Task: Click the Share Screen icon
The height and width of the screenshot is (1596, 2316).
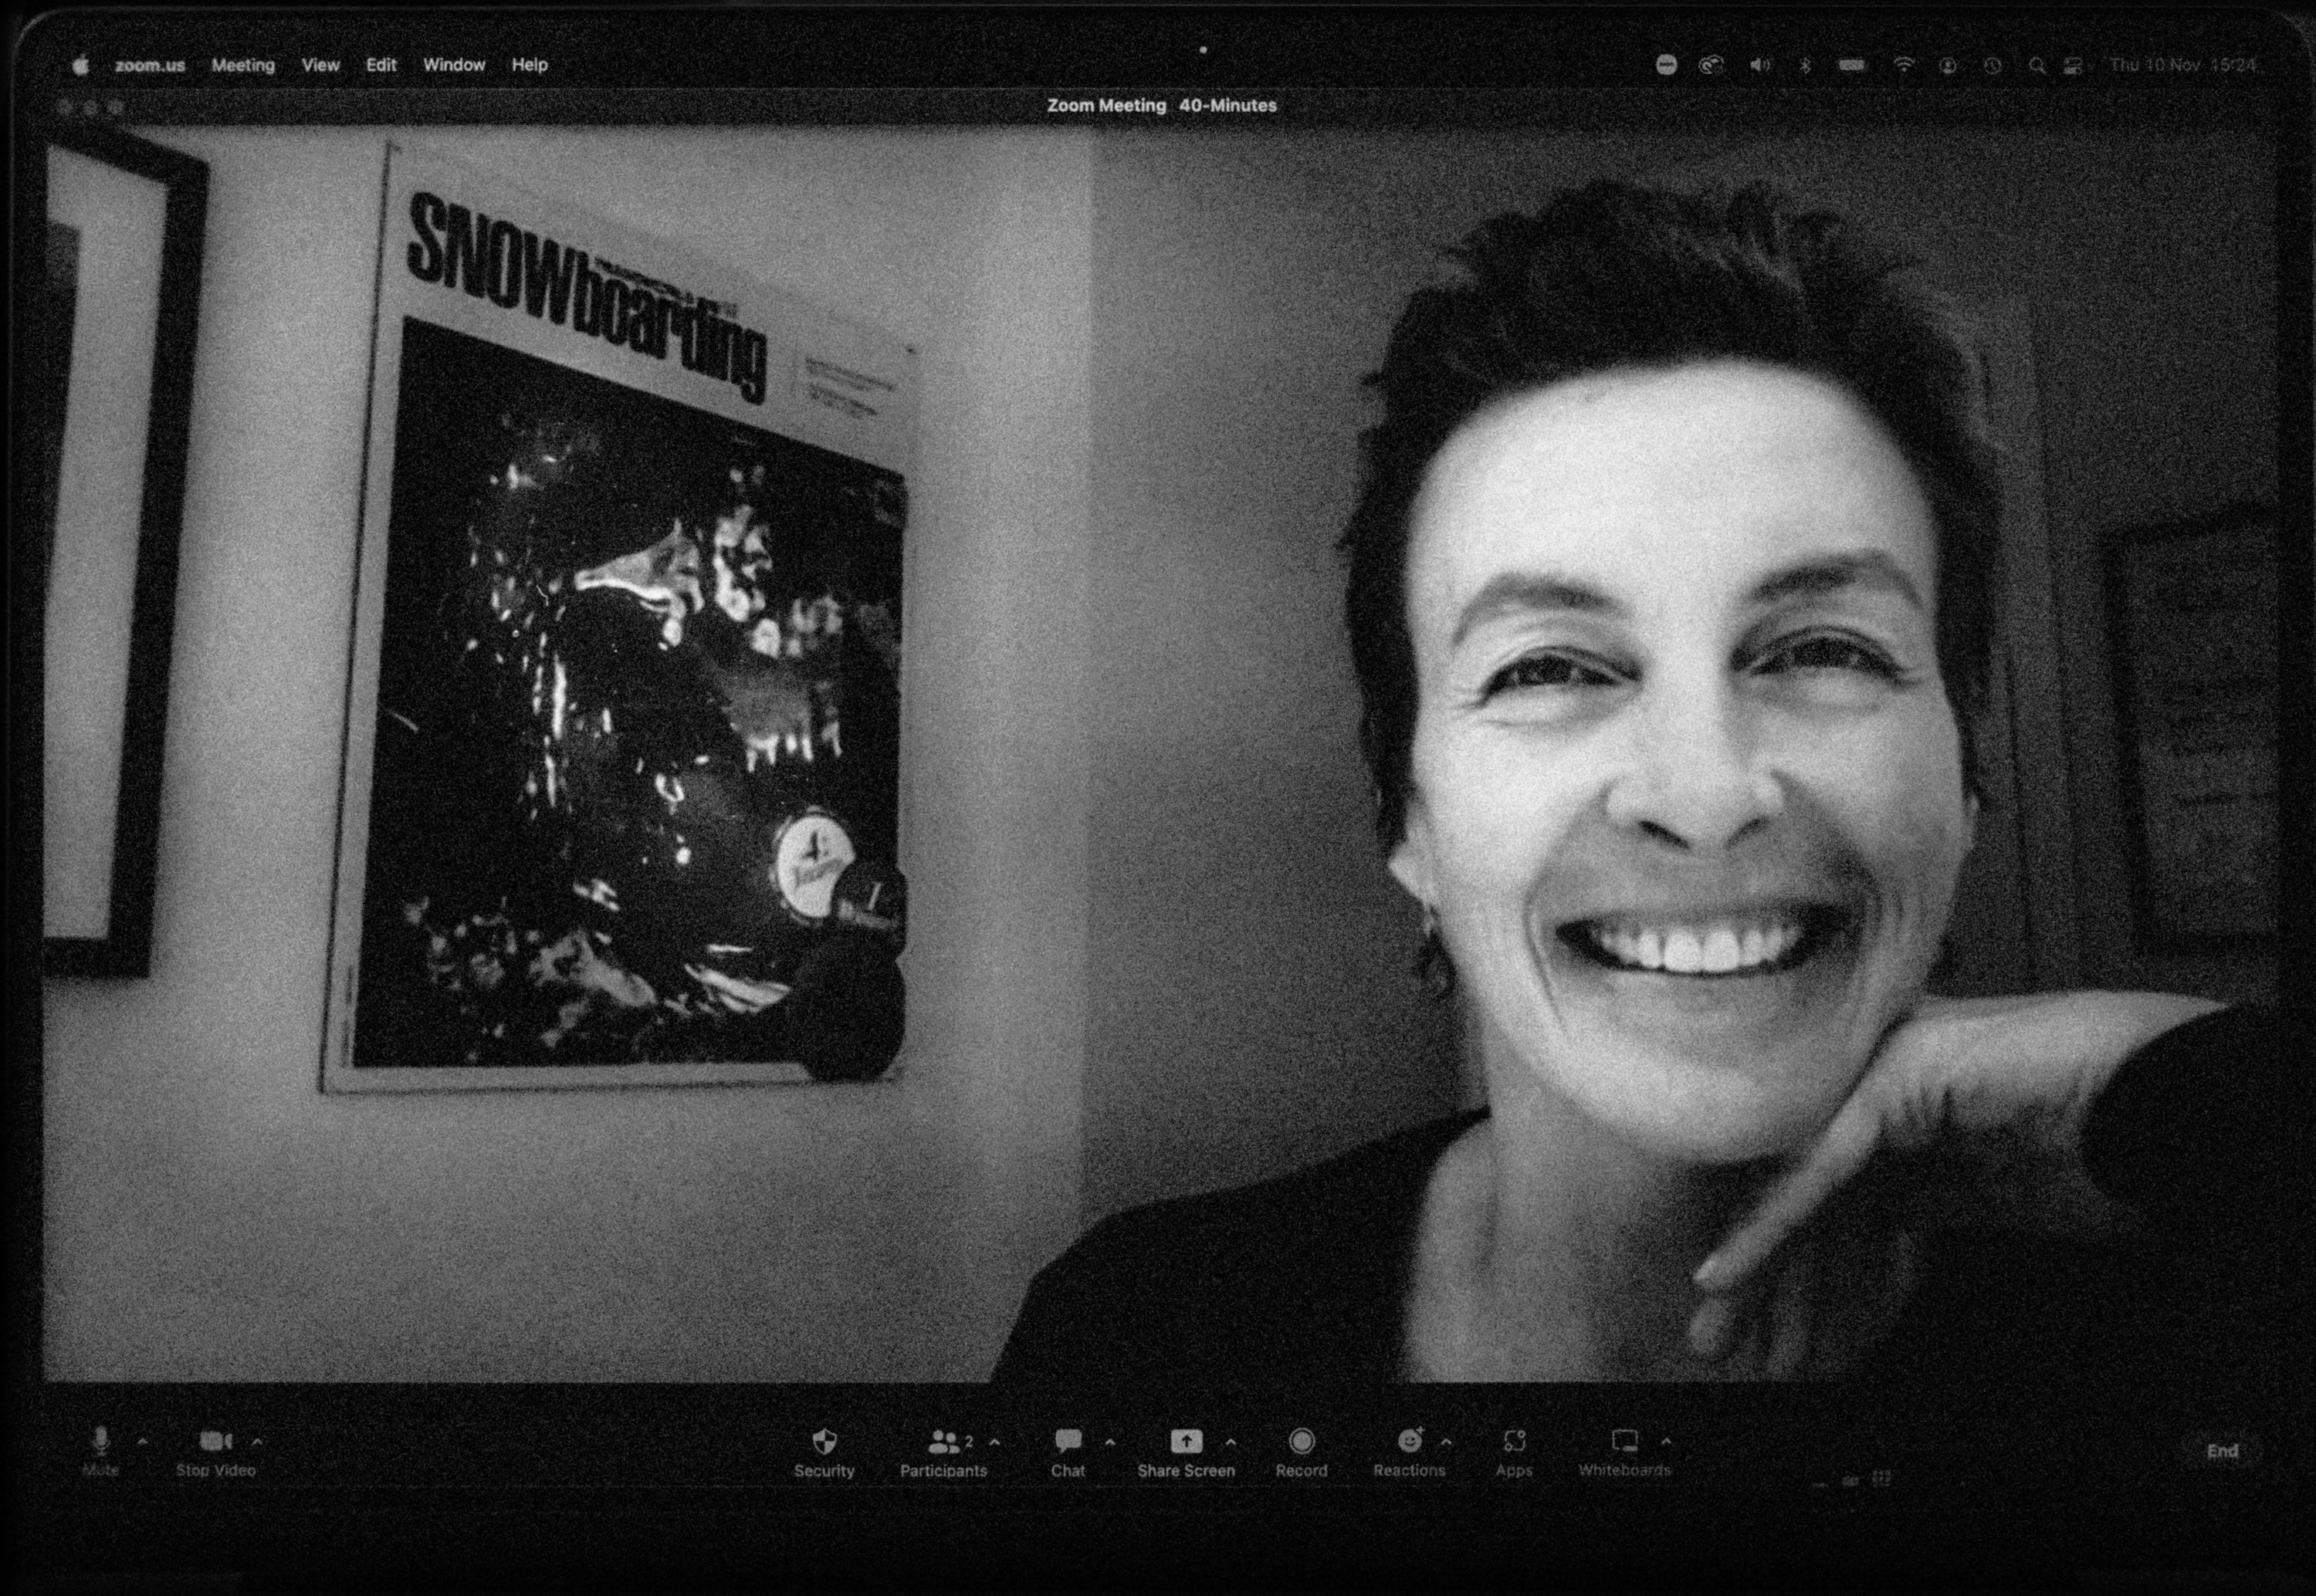Action: click(x=1186, y=1442)
